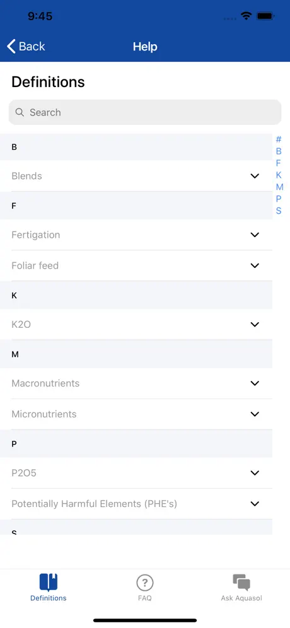This screenshot has height=628, width=290.
Task: Expand the Foliar feed chevron
Action: (x=255, y=265)
